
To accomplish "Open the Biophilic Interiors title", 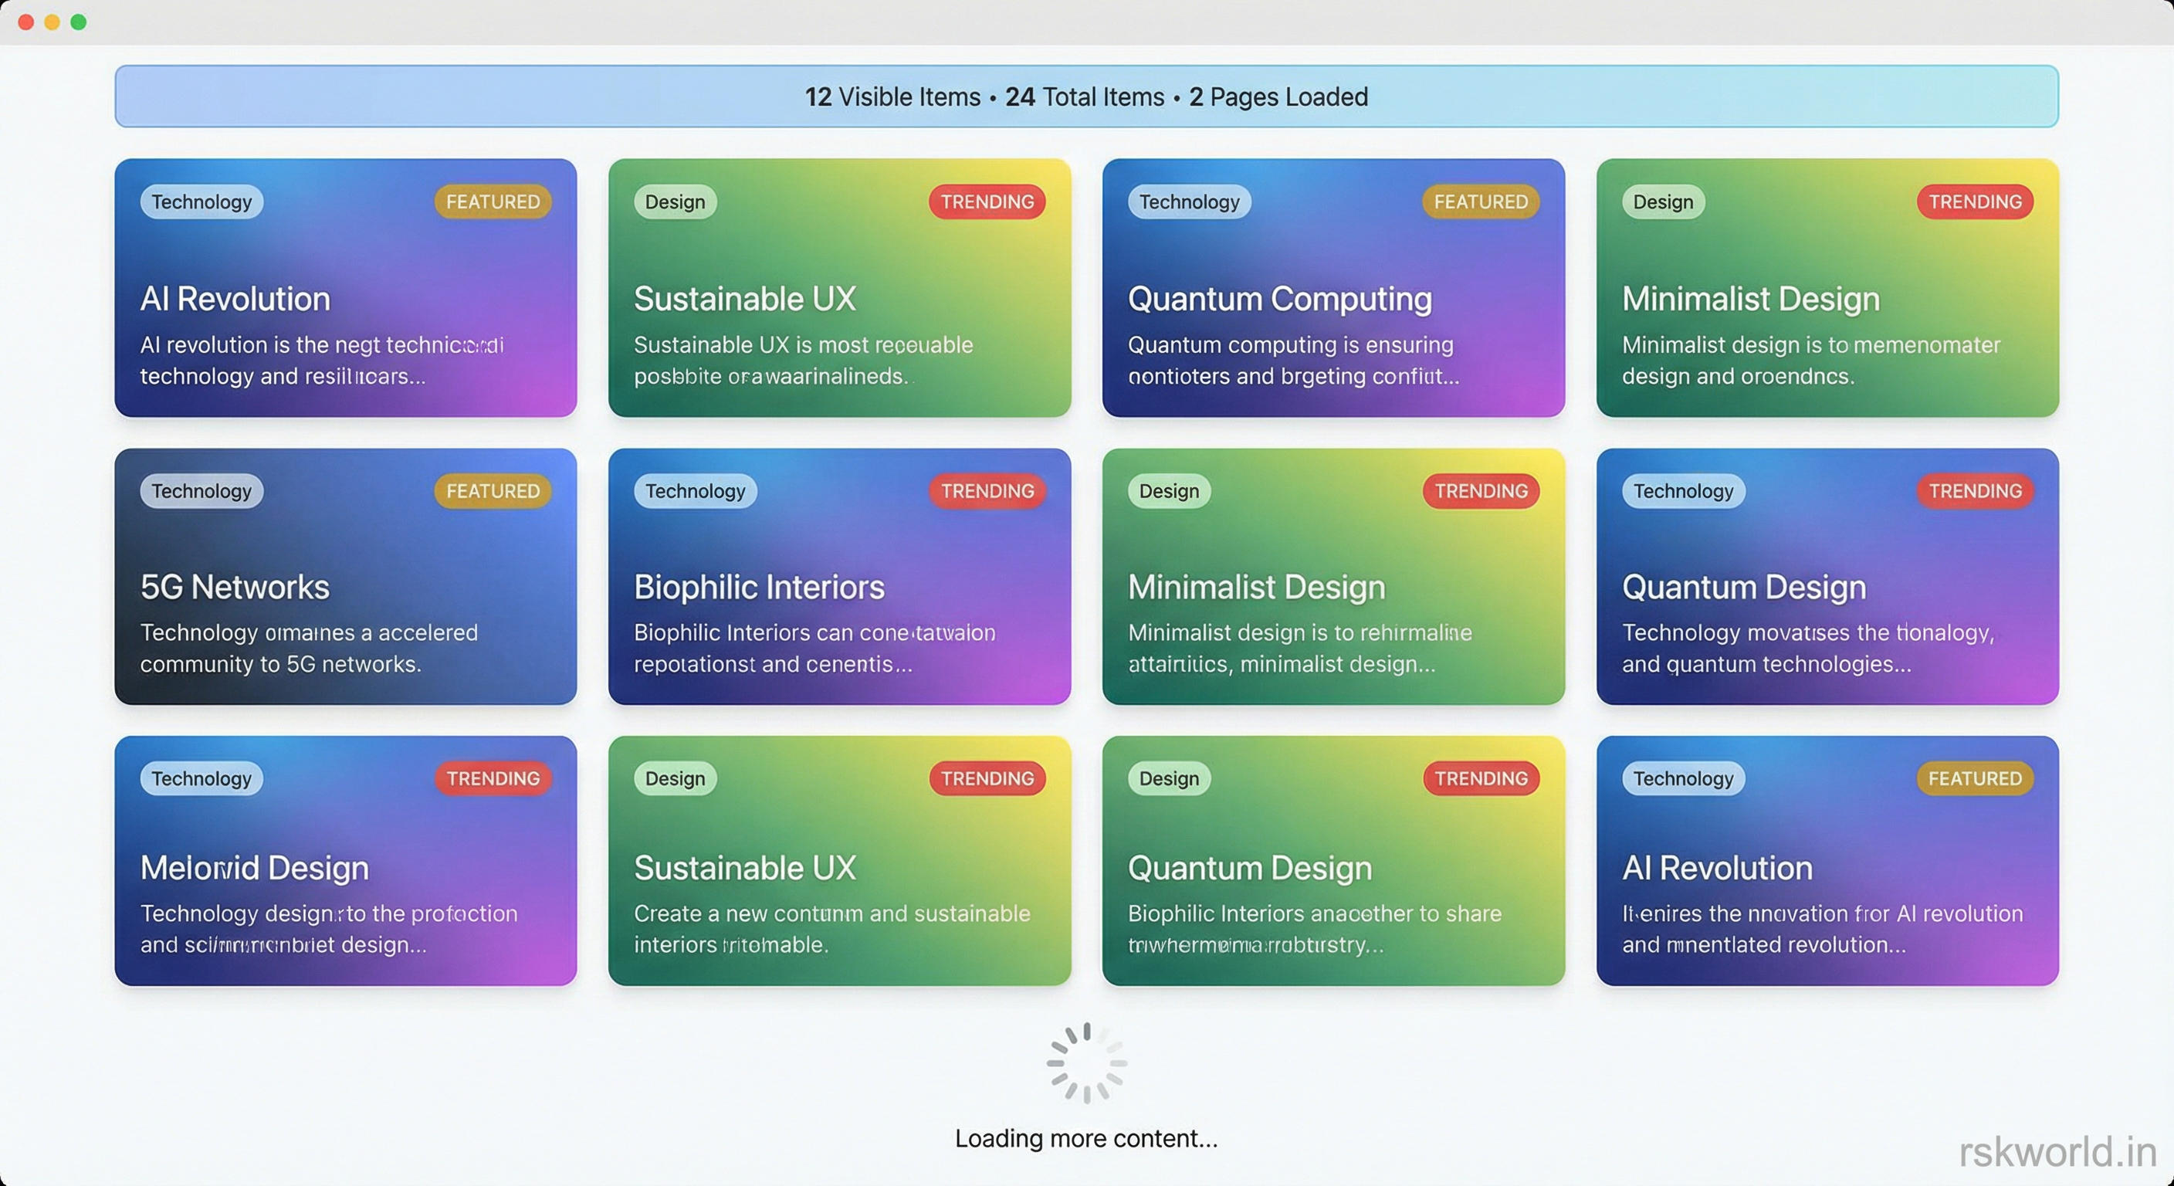I will [759, 587].
